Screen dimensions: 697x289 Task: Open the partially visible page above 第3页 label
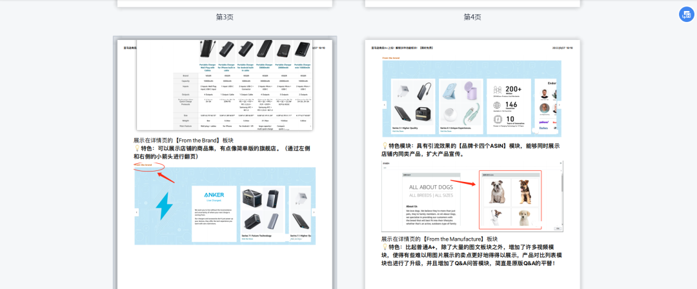coord(225,3)
